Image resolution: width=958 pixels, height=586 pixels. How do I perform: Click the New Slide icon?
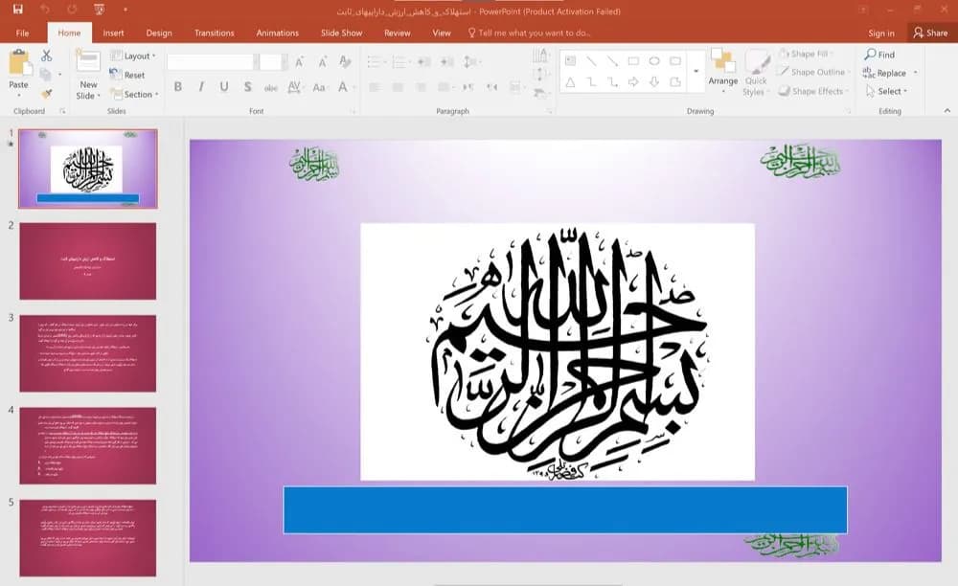88,61
